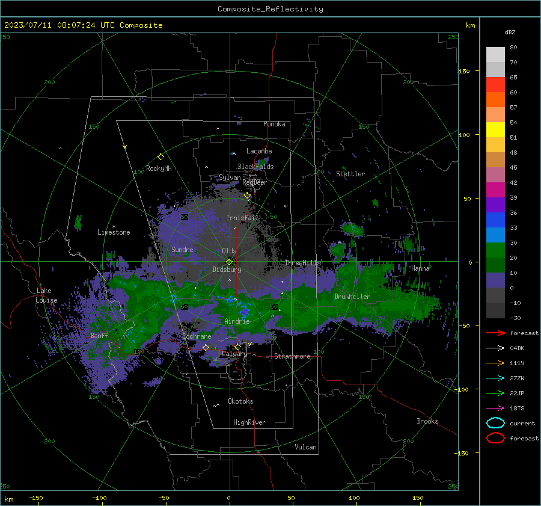Click the '2023/07/11 08:07:24 UTC Composite' timestamp

84,25
